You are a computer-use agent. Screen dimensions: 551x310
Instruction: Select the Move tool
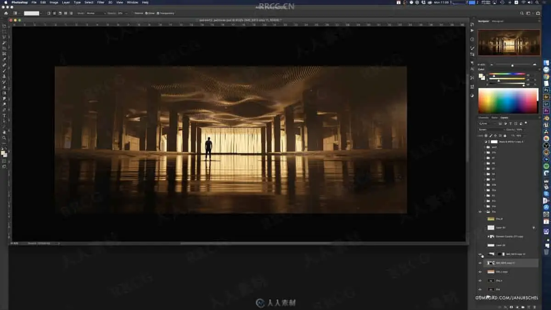click(x=5, y=26)
